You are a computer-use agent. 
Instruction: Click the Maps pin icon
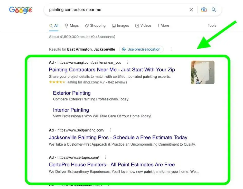click(x=66, y=25)
